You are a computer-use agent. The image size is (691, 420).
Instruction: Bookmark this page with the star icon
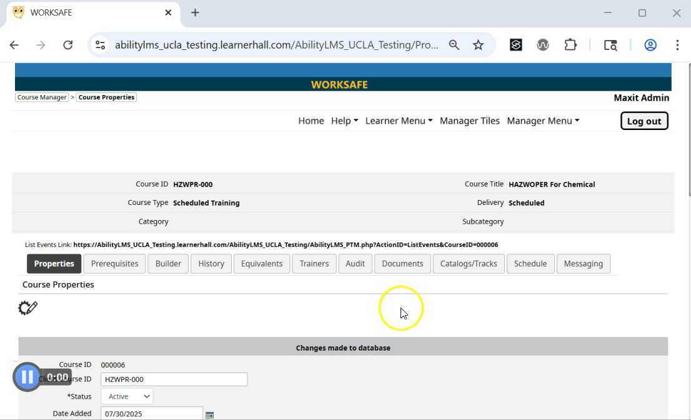click(x=478, y=45)
